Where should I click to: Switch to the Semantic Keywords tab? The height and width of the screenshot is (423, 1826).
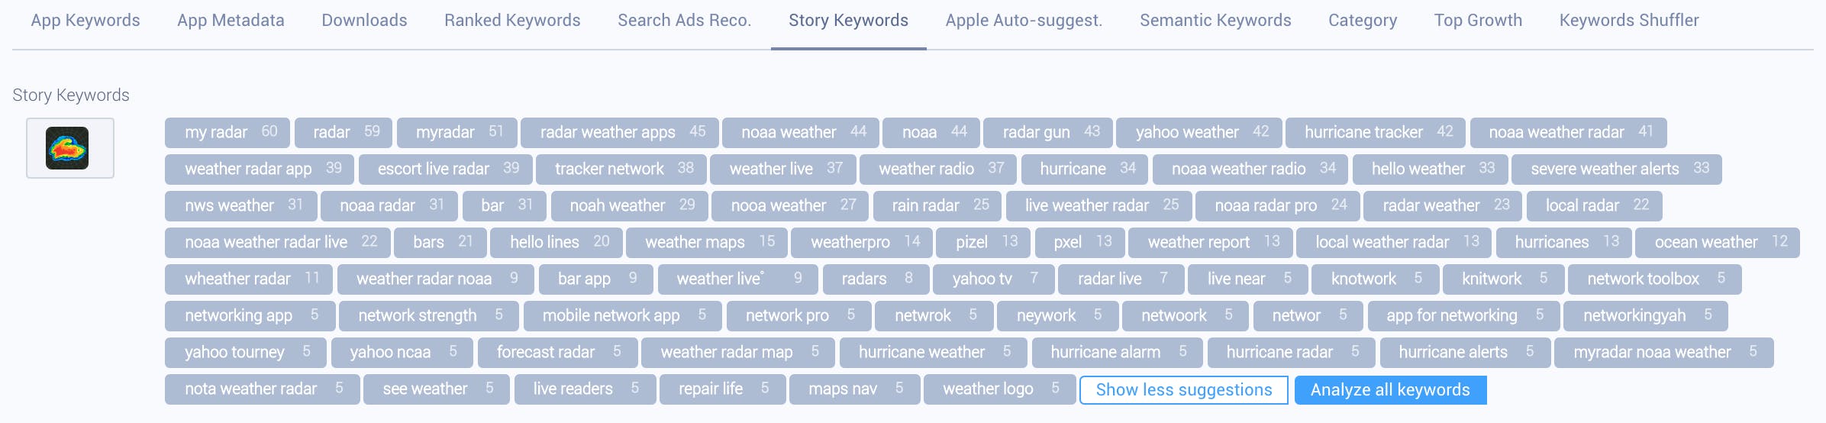pos(1215,21)
